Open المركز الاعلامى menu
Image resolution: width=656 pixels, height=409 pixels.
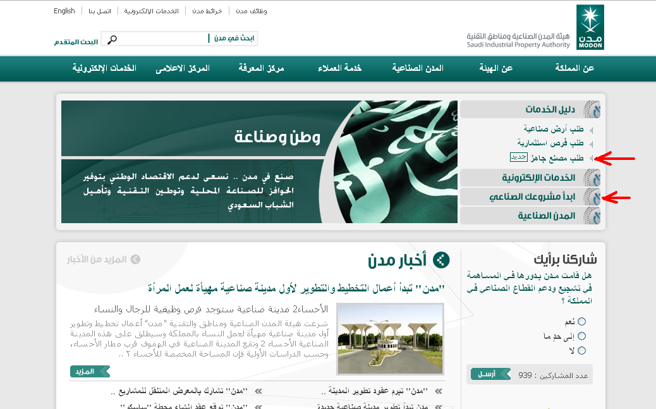183,68
